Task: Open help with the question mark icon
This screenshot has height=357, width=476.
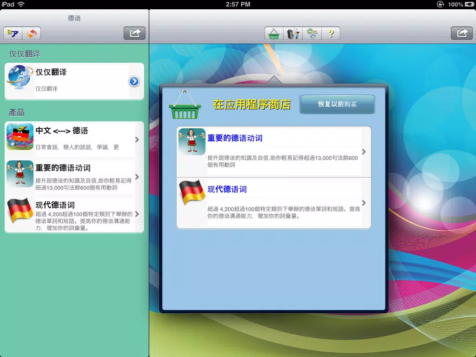Action: pyautogui.click(x=331, y=33)
